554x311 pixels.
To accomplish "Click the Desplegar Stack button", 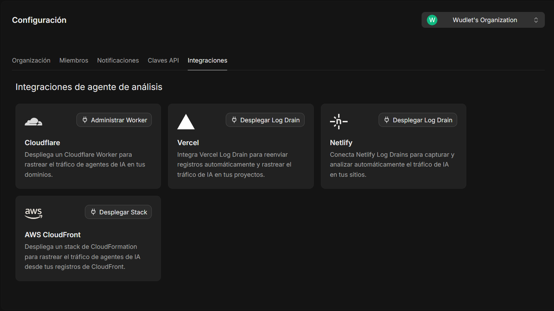I will tap(118, 212).
